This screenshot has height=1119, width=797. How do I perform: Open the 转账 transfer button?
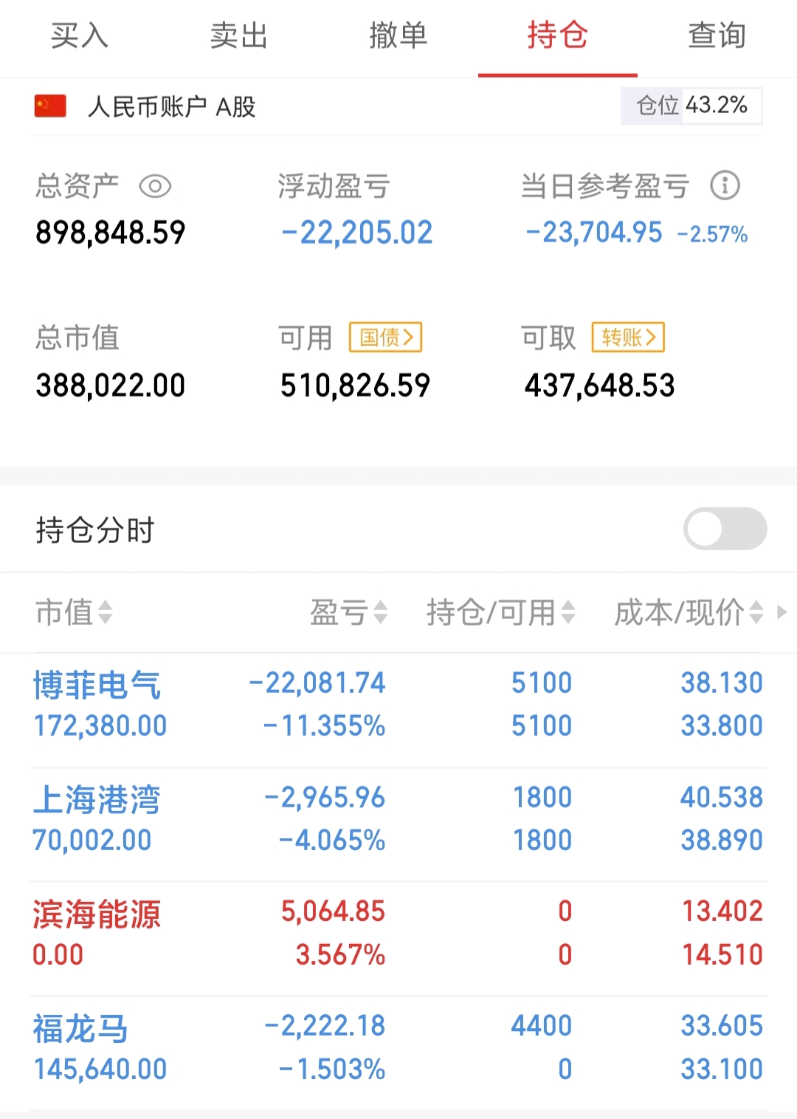click(628, 338)
